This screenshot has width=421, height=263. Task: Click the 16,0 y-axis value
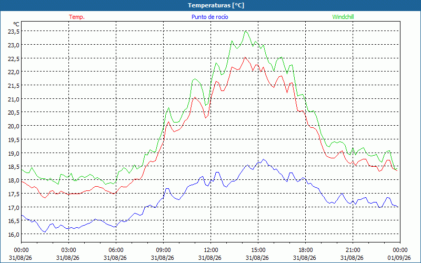(x=14, y=235)
